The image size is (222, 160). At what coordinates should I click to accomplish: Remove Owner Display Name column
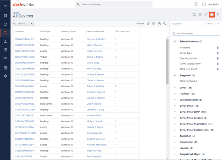pyautogui.click(x=218, y=64)
